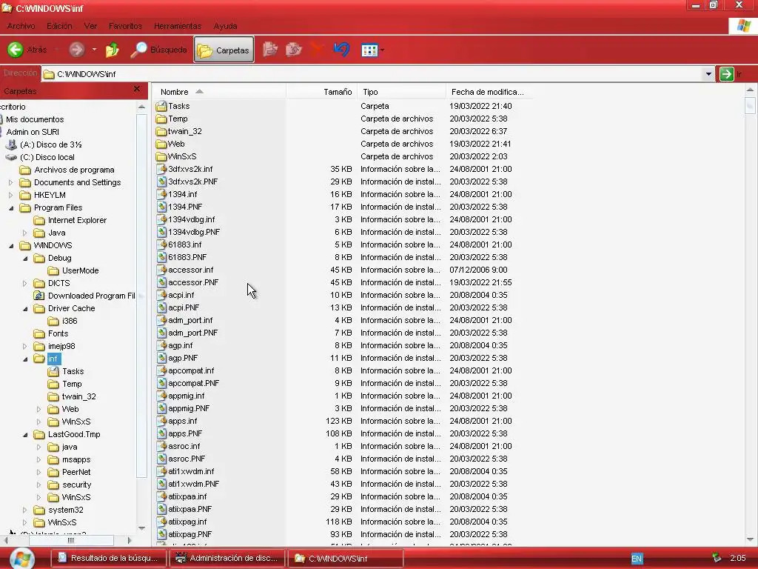Collapse the Debug tree node

[24, 258]
